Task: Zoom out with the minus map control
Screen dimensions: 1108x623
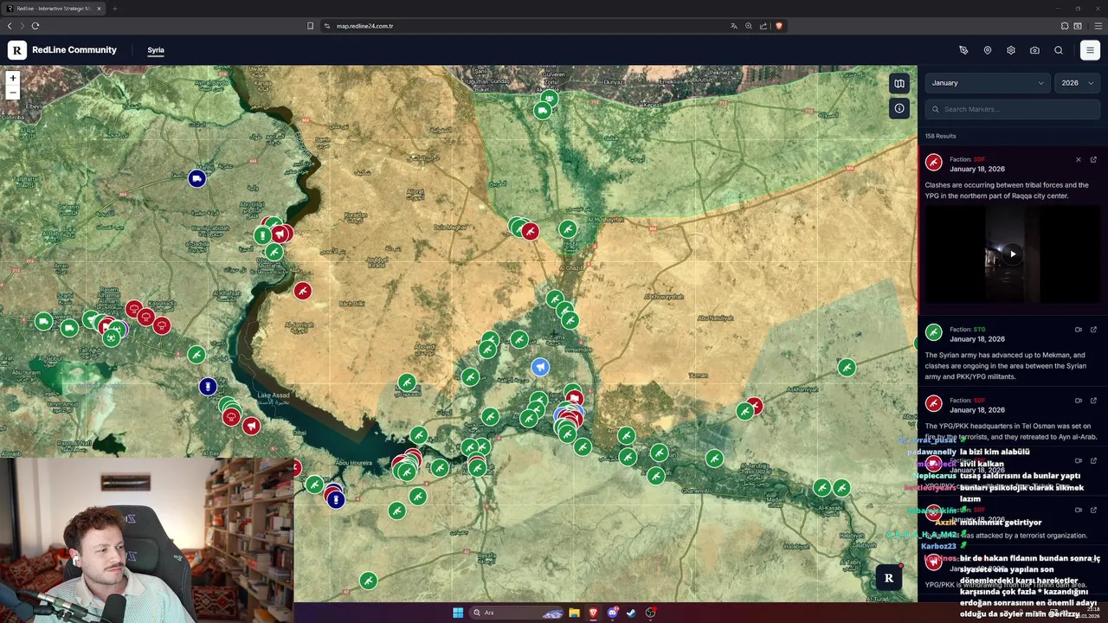Action: coord(13,92)
